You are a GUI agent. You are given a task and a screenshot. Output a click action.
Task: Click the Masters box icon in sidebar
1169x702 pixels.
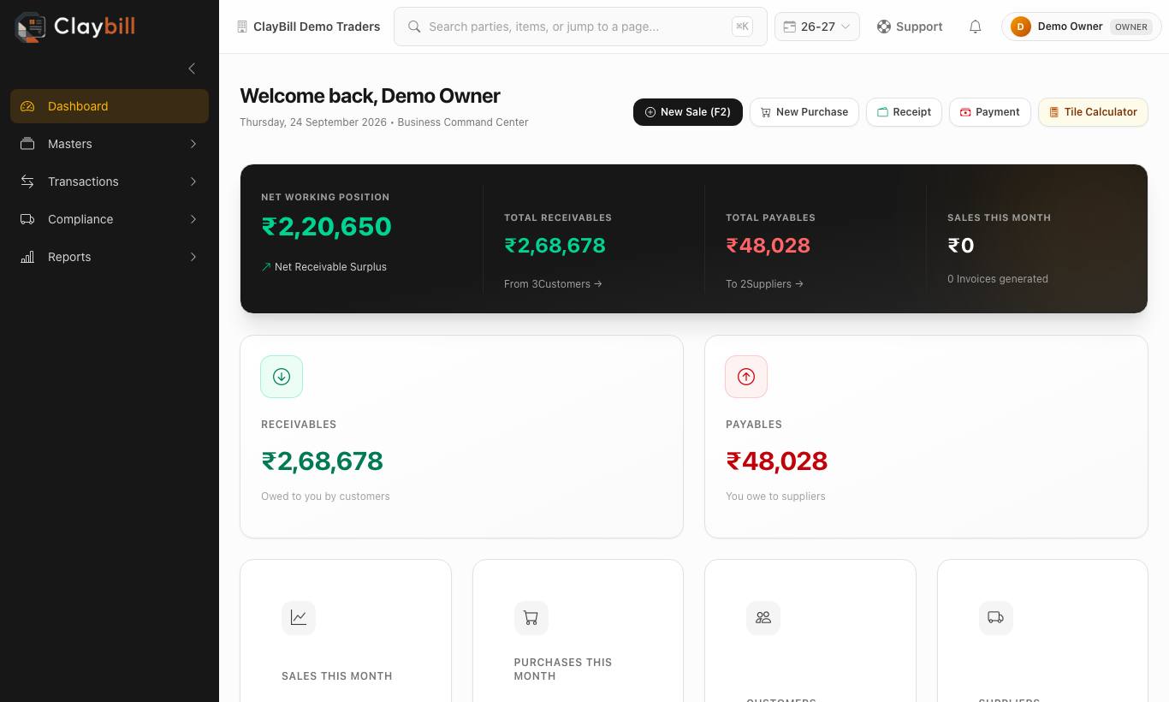27,144
